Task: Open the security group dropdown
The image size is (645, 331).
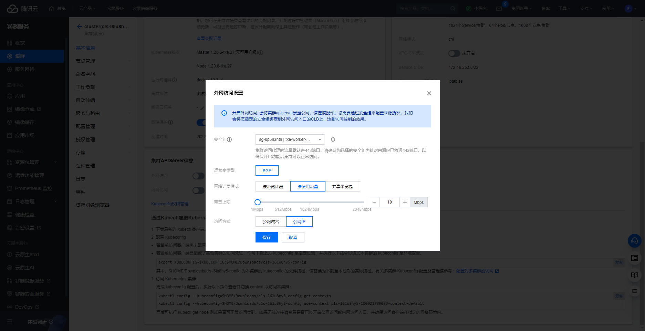Action: 290,139
